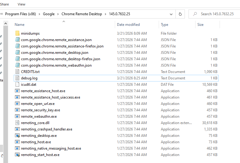240x163 pixels.
Task: Click the remote_assistance.json file icon
Action: coord(17,40)
